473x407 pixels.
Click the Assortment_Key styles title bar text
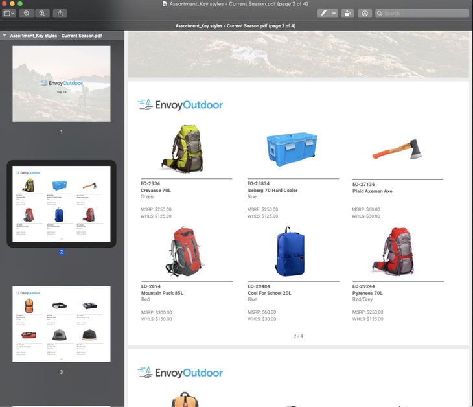tap(238, 4)
